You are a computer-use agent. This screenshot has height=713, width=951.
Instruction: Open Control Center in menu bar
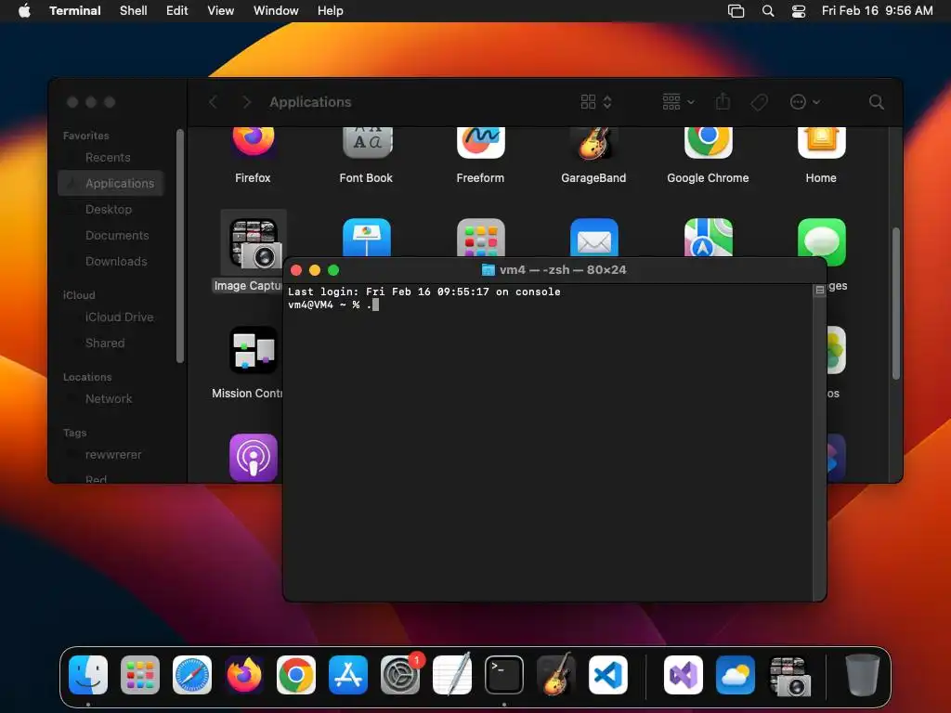(x=799, y=11)
